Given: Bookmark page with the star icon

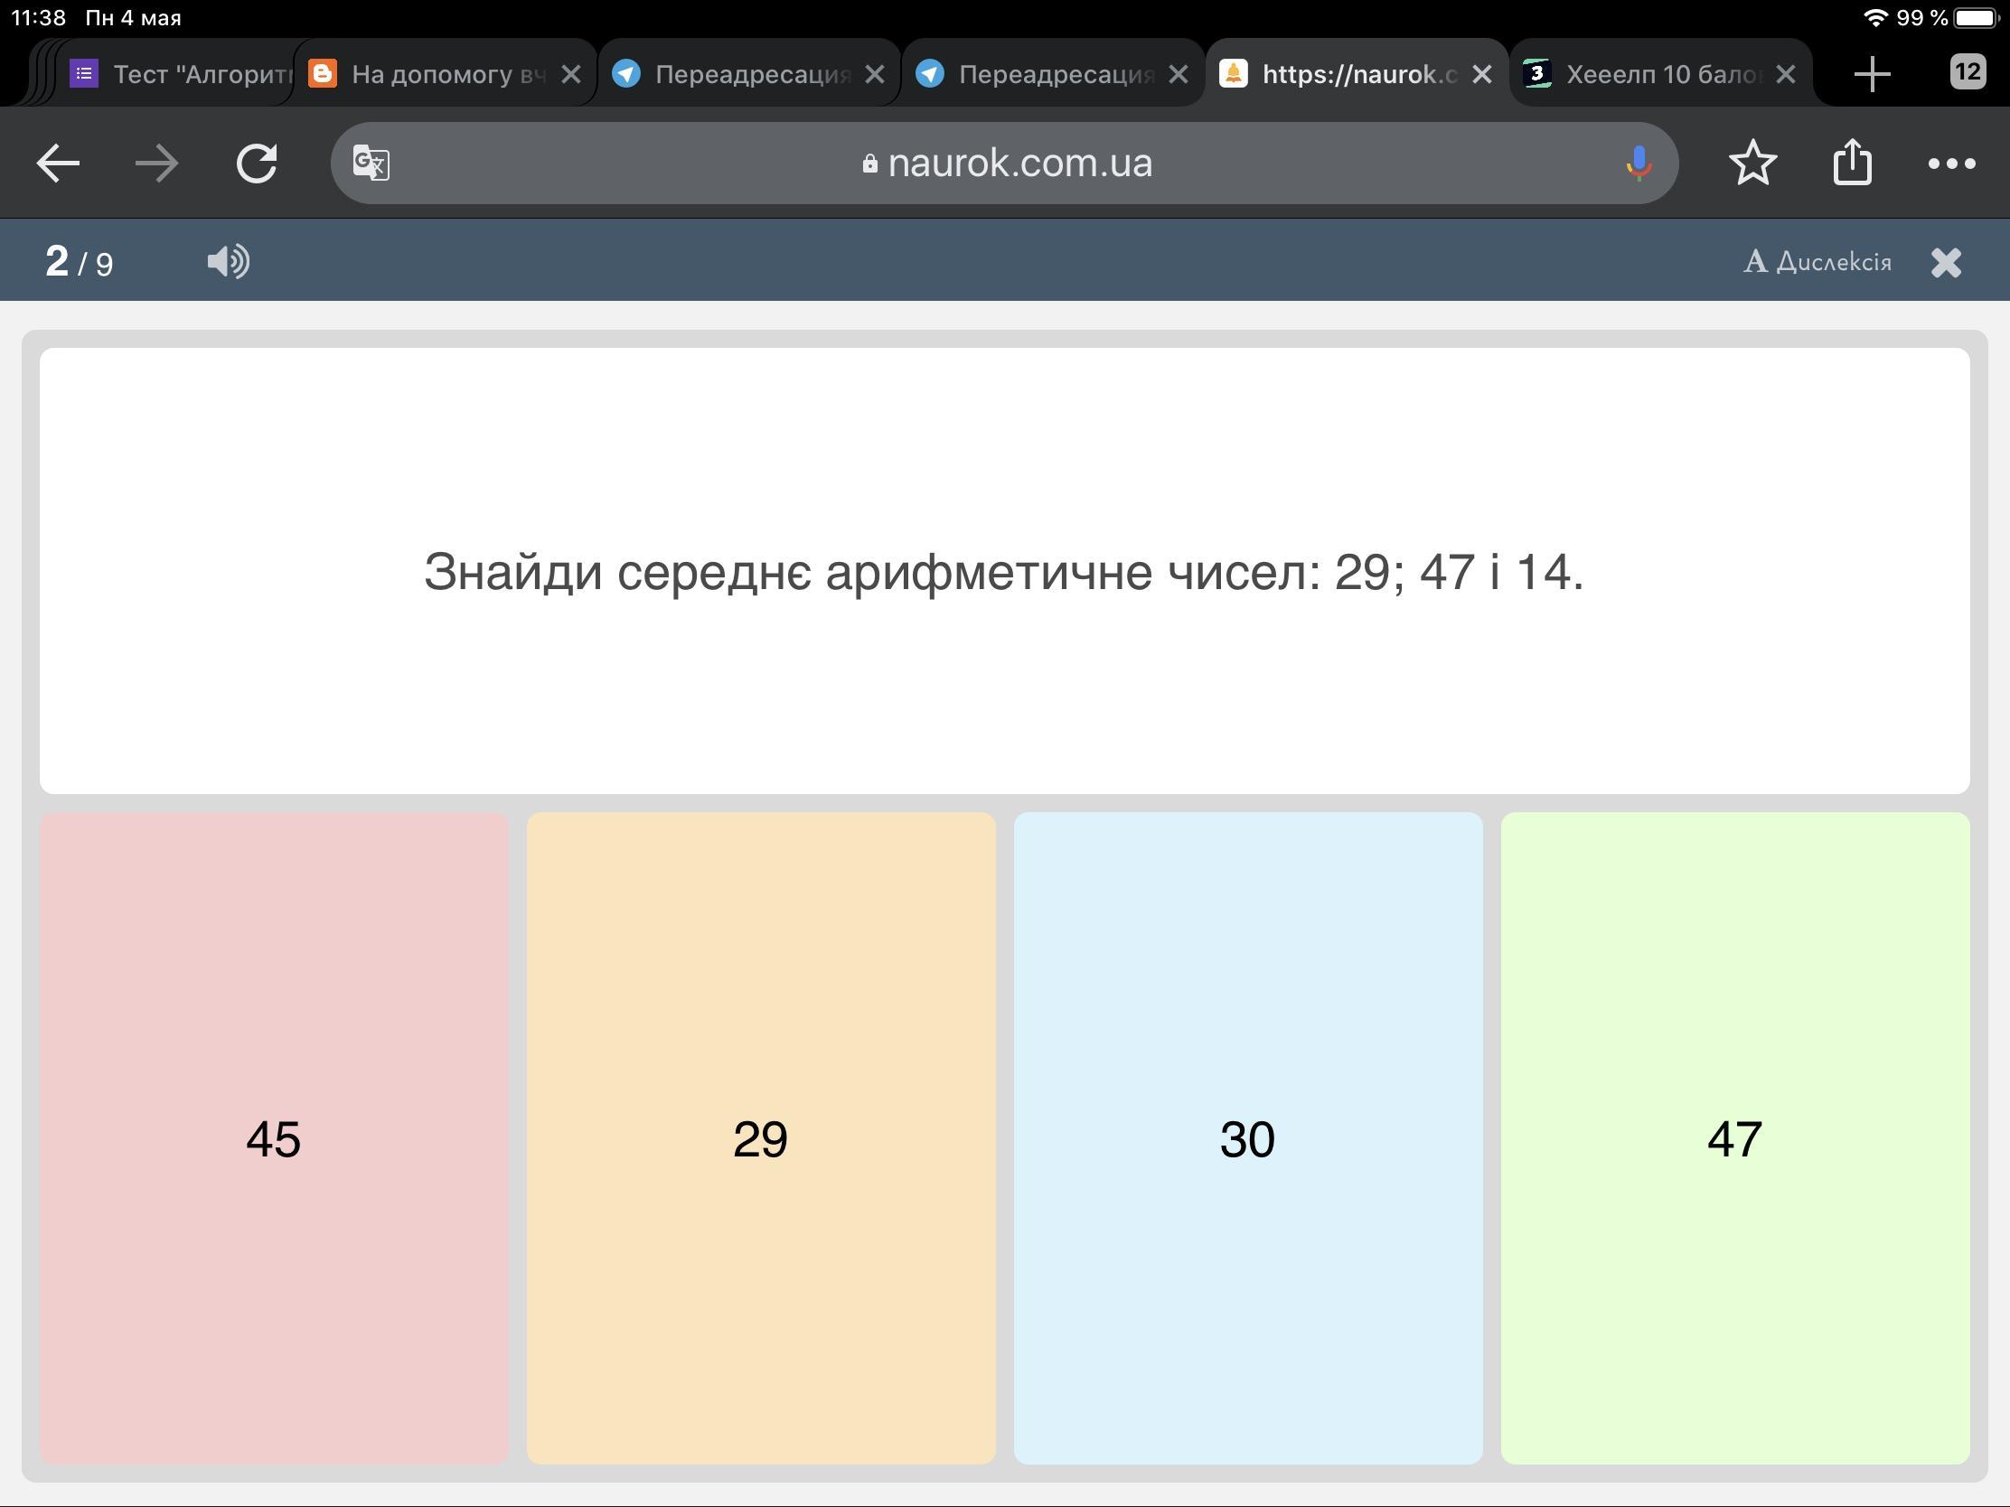Looking at the screenshot, I should pos(1752,164).
